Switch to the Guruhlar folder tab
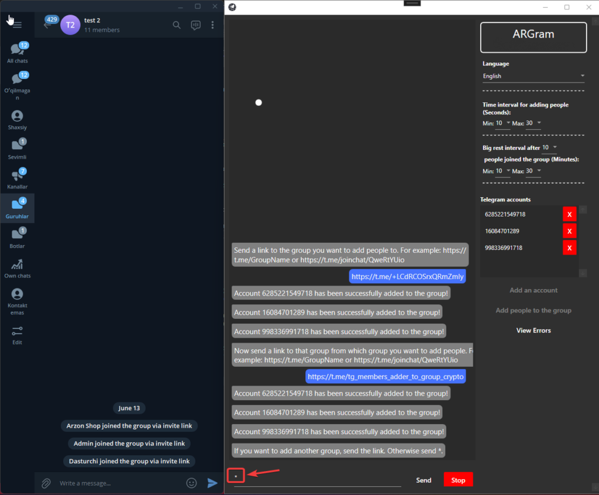Viewport: 599px width, 495px height. 17,208
